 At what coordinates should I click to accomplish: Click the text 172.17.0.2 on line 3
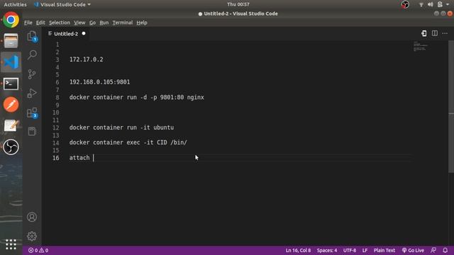87,59
